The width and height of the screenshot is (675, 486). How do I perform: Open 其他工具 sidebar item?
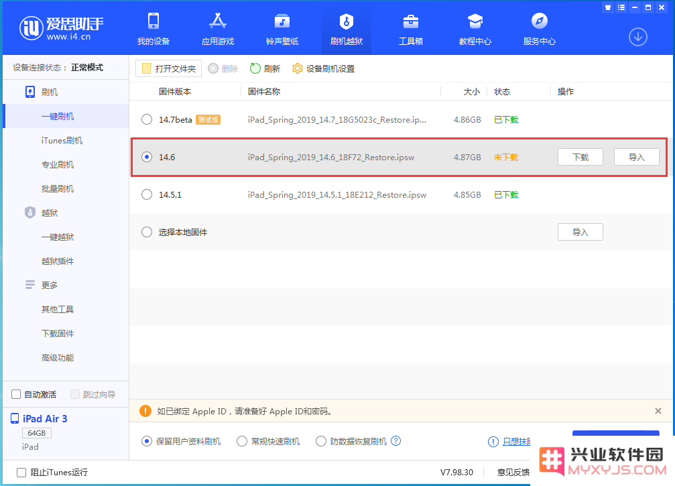click(x=58, y=309)
